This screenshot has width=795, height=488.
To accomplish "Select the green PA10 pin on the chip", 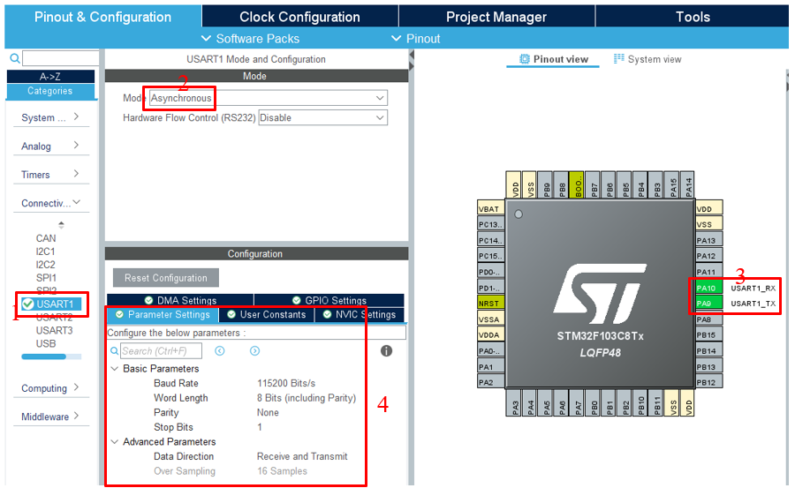I will click(x=708, y=288).
